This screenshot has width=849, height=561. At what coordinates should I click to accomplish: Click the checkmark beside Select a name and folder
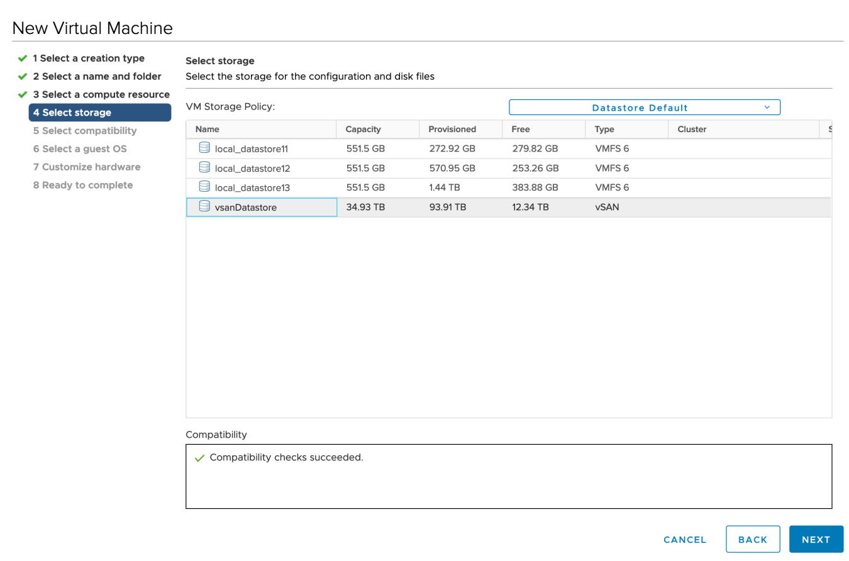(23, 76)
